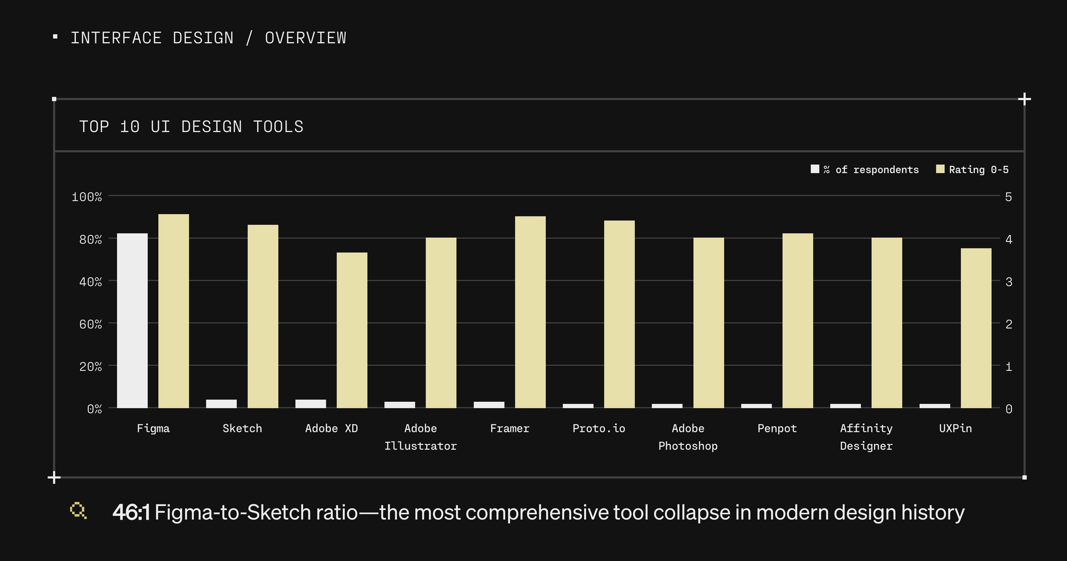Click the '46:1' bold ratio figure
1067x561 pixels.
(131, 512)
